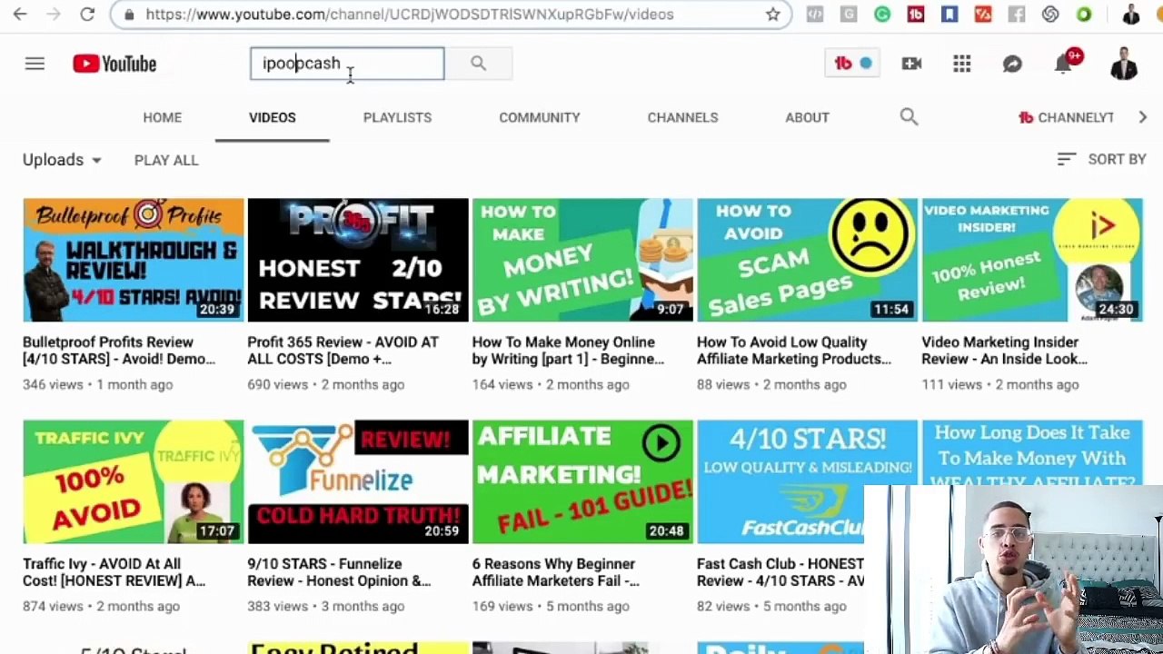The height and width of the screenshot is (654, 1163).
Task: Open Fast Cash Club HONEST Review title
Action: click(780, 572)
